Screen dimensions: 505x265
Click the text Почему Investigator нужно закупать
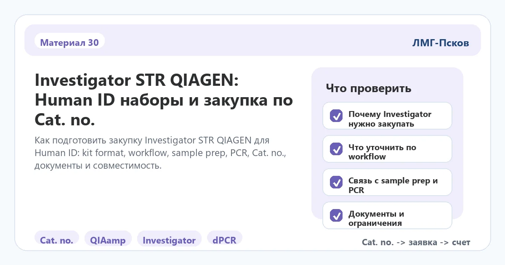[x=390, y=119]
